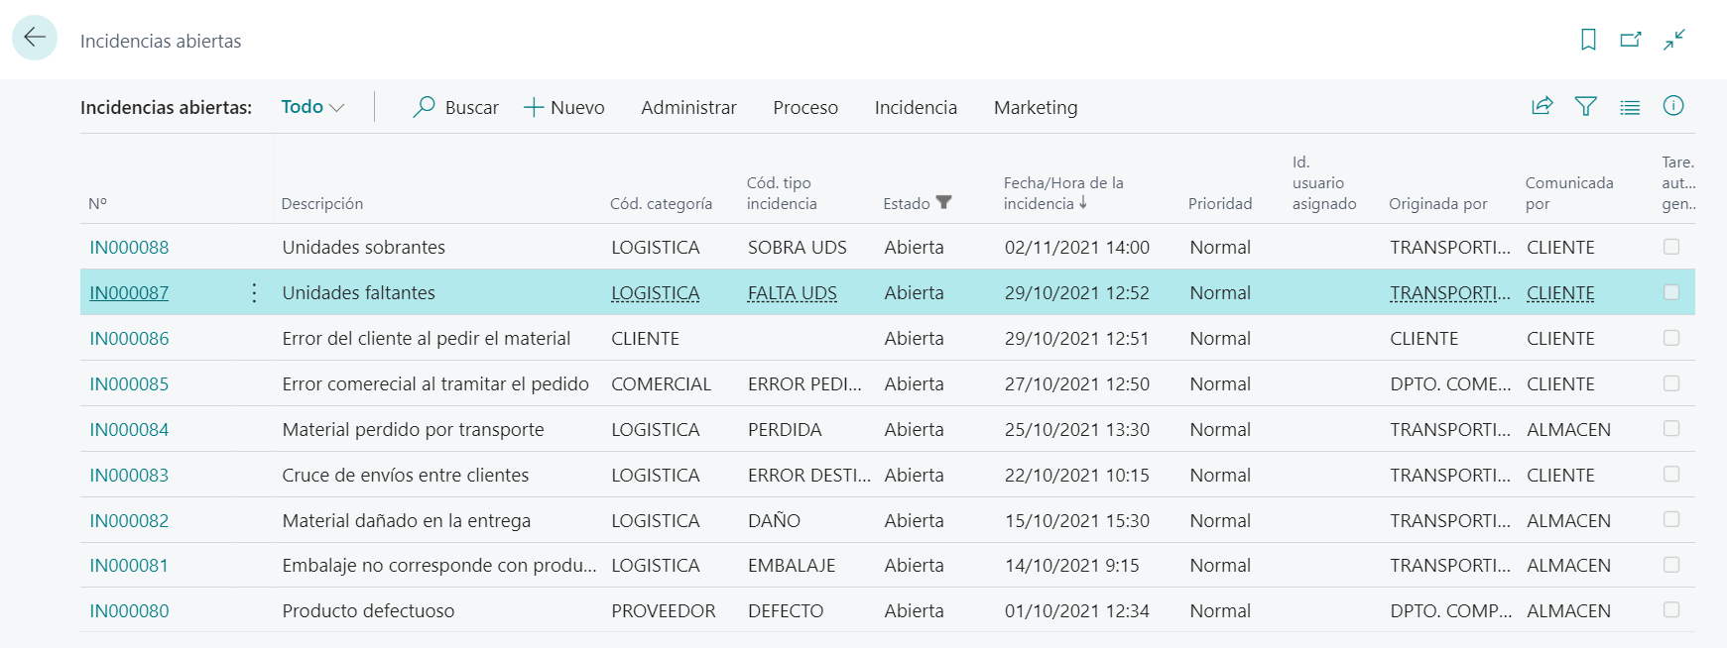Show the information factbox icon
1727x648 pixels.
pyautogui.click(x=1673, y=106)
